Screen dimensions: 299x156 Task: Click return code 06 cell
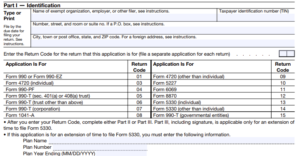click(139, 102)
